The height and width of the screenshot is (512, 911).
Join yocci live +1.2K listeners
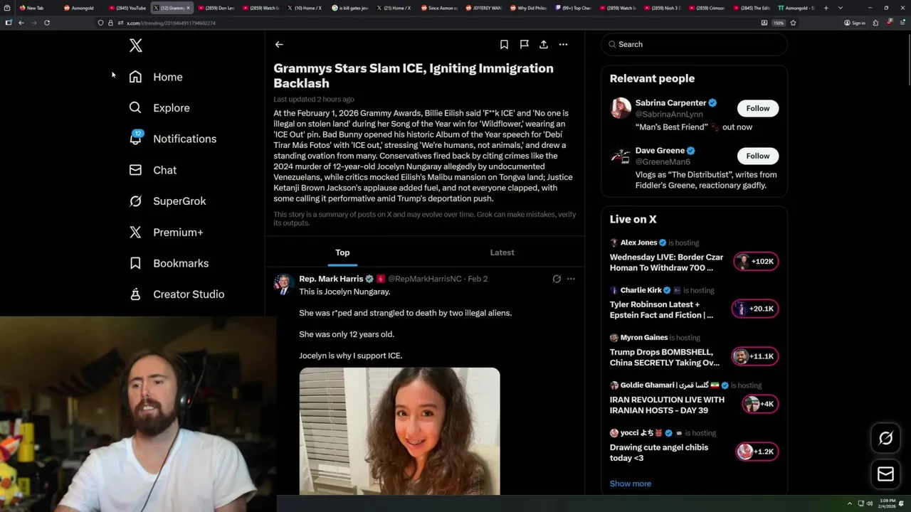click(757, 452)
